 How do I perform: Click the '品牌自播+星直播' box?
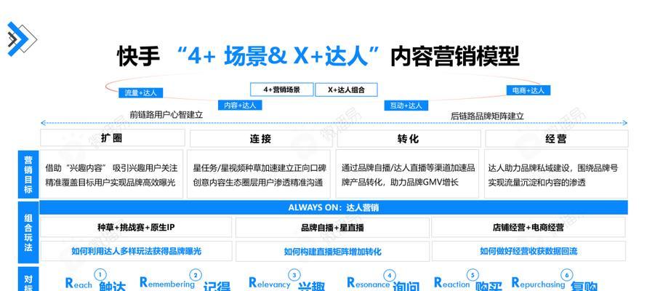click(332, 228)
